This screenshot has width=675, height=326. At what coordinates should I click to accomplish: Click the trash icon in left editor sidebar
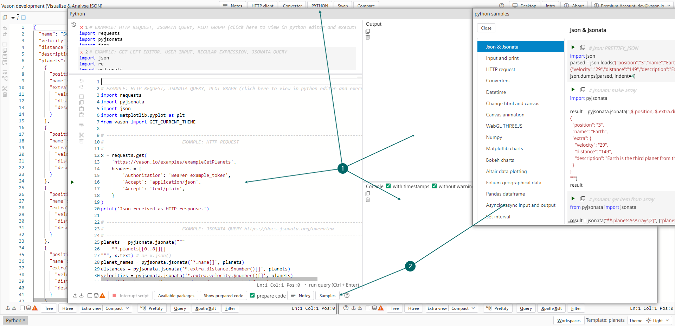click(x=5, y=95)
